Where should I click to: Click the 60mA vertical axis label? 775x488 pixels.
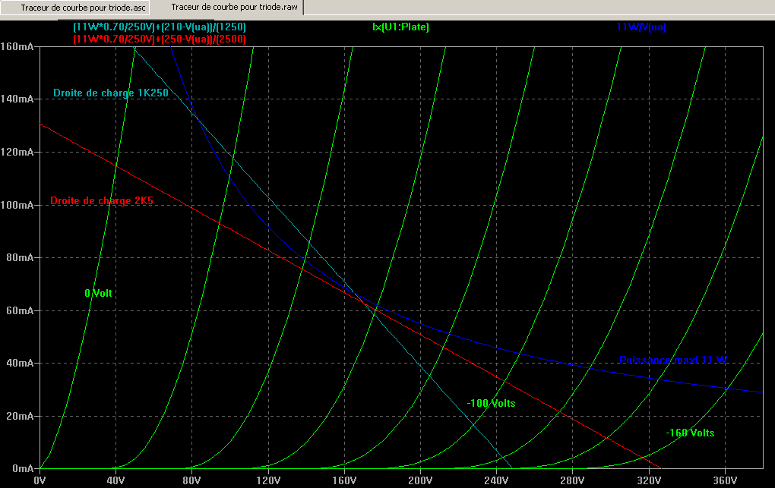coord(21,310)
